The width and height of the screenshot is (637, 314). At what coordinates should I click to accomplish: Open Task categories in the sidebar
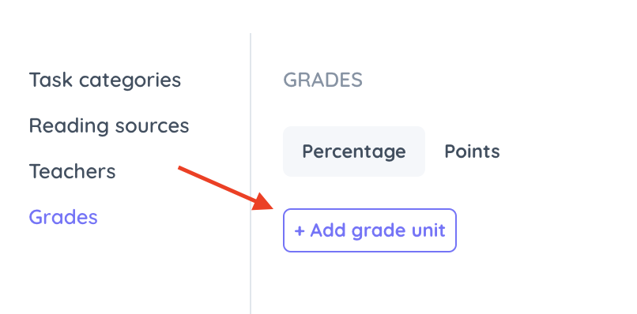(105, 80)
